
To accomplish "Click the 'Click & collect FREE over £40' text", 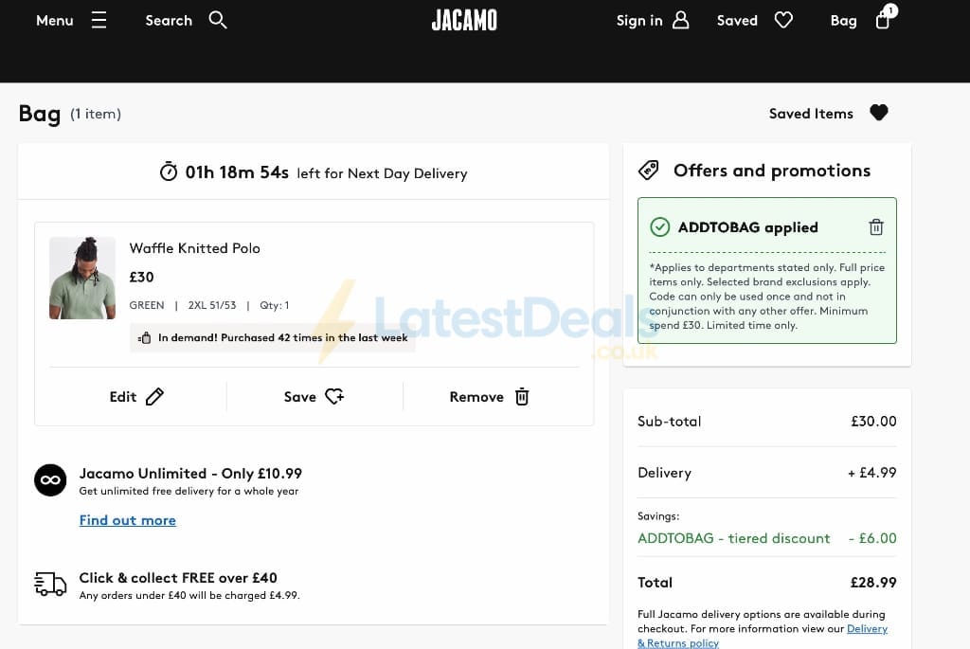I will click(x=178, y=578).
